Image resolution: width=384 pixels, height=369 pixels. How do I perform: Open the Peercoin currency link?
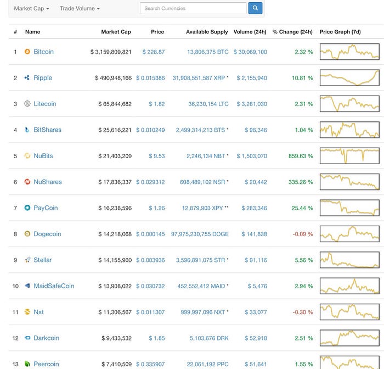pyautogui.click(x=46, y=364)
